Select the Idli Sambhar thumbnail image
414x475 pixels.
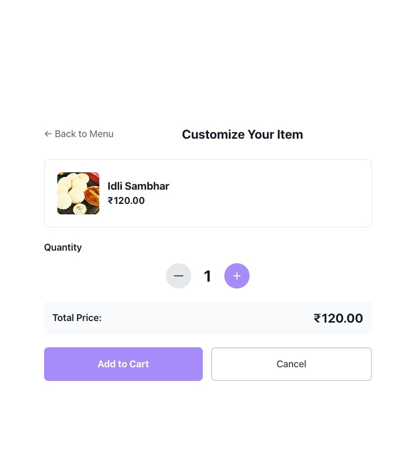tap(78, 193)
